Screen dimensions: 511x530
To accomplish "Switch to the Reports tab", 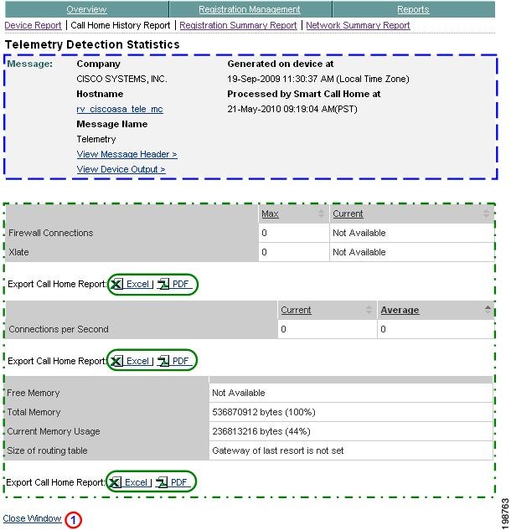I will point(413,9).
